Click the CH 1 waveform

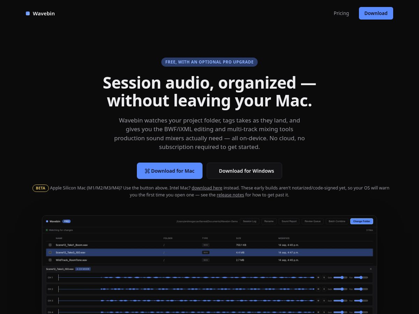(186, 278)
